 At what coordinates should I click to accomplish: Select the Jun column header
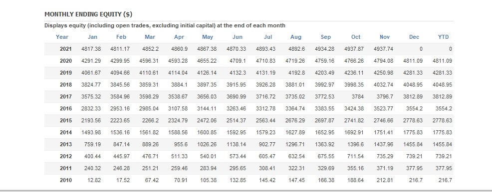(237, 37)
